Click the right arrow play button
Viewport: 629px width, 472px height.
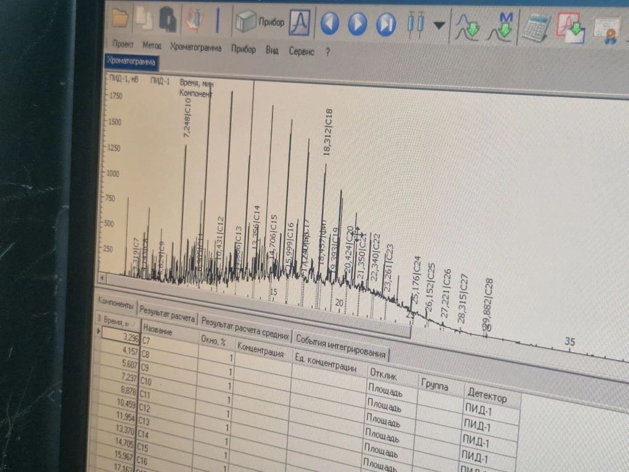[x=358, y=25]
